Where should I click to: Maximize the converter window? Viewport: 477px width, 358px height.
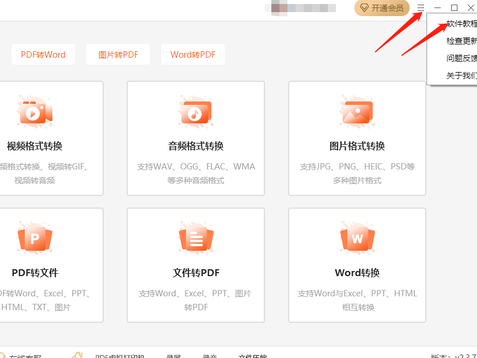tap(454, 7)
